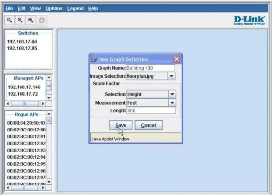The width and height of the screenshot is (272, 195).
Task: Click the Cancel button
Action: tap(149, 125)
